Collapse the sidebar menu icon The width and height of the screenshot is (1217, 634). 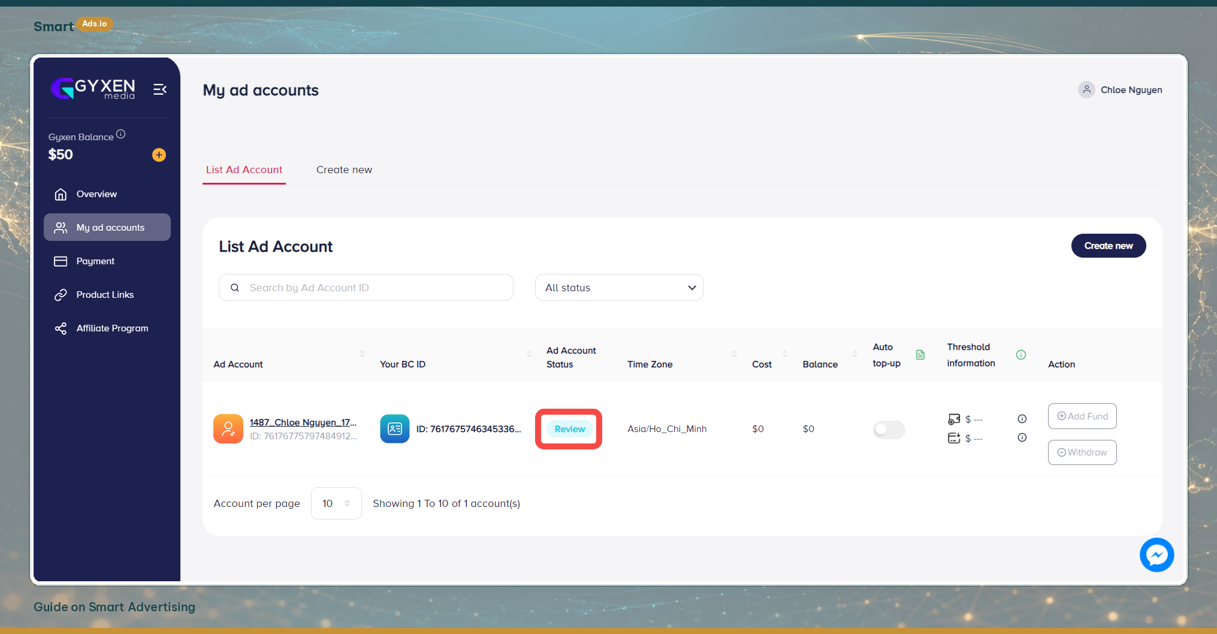tap(159, 89)
